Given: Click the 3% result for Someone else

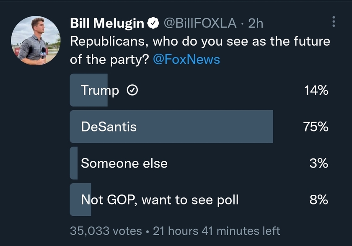Looking at the screenshot, I should click(x=319, y=163).
